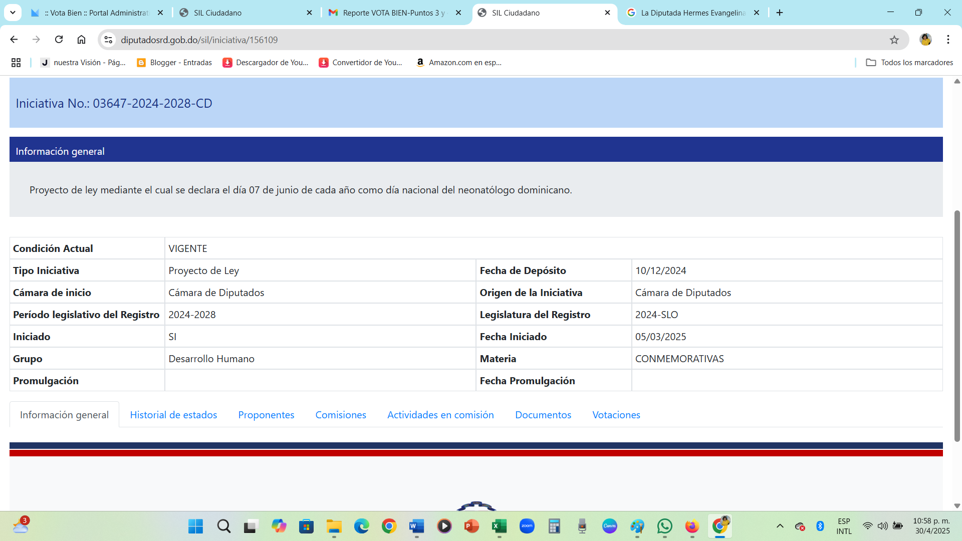Screen dimensions: 962x541
Task: Open Todos los marcadores folder
Action: pyautogui.click(x=909, y=63)
